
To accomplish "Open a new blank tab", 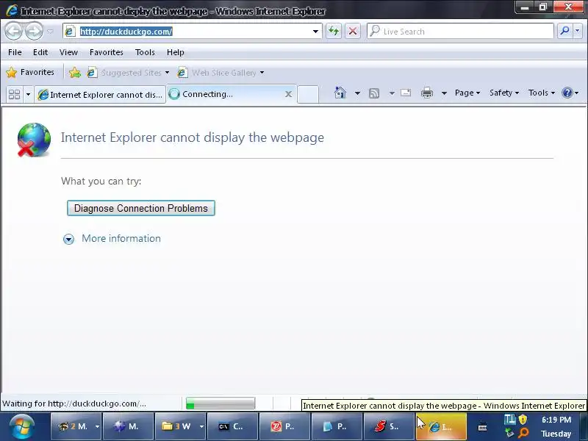I will click(308, 94).
